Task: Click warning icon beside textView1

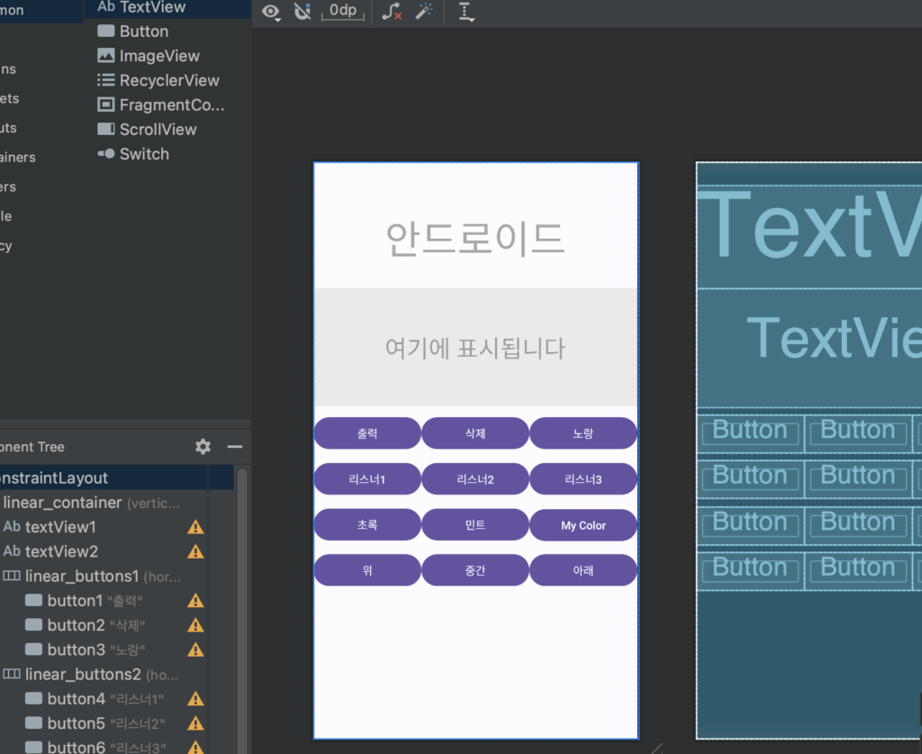Action: pyautogui.click(x=195, y=527)
